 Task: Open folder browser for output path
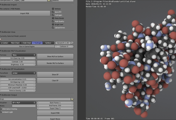pyautogui.click(x=72, y=99)
